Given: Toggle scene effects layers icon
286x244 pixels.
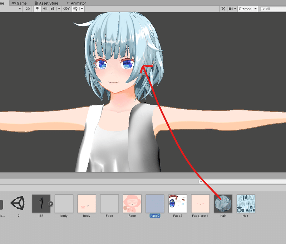Looking at the screenshot, I should pyautogui.click(x=53, y=9).
